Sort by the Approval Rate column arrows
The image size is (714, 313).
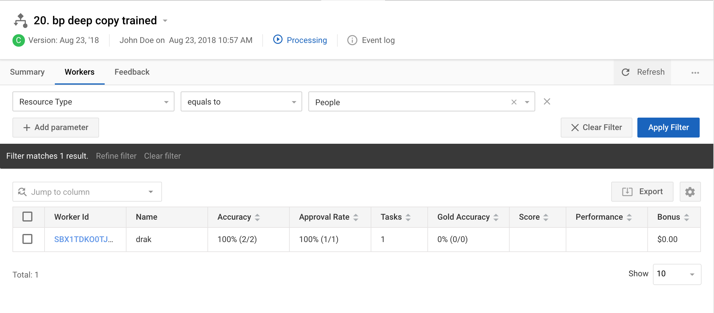(356, 217)
